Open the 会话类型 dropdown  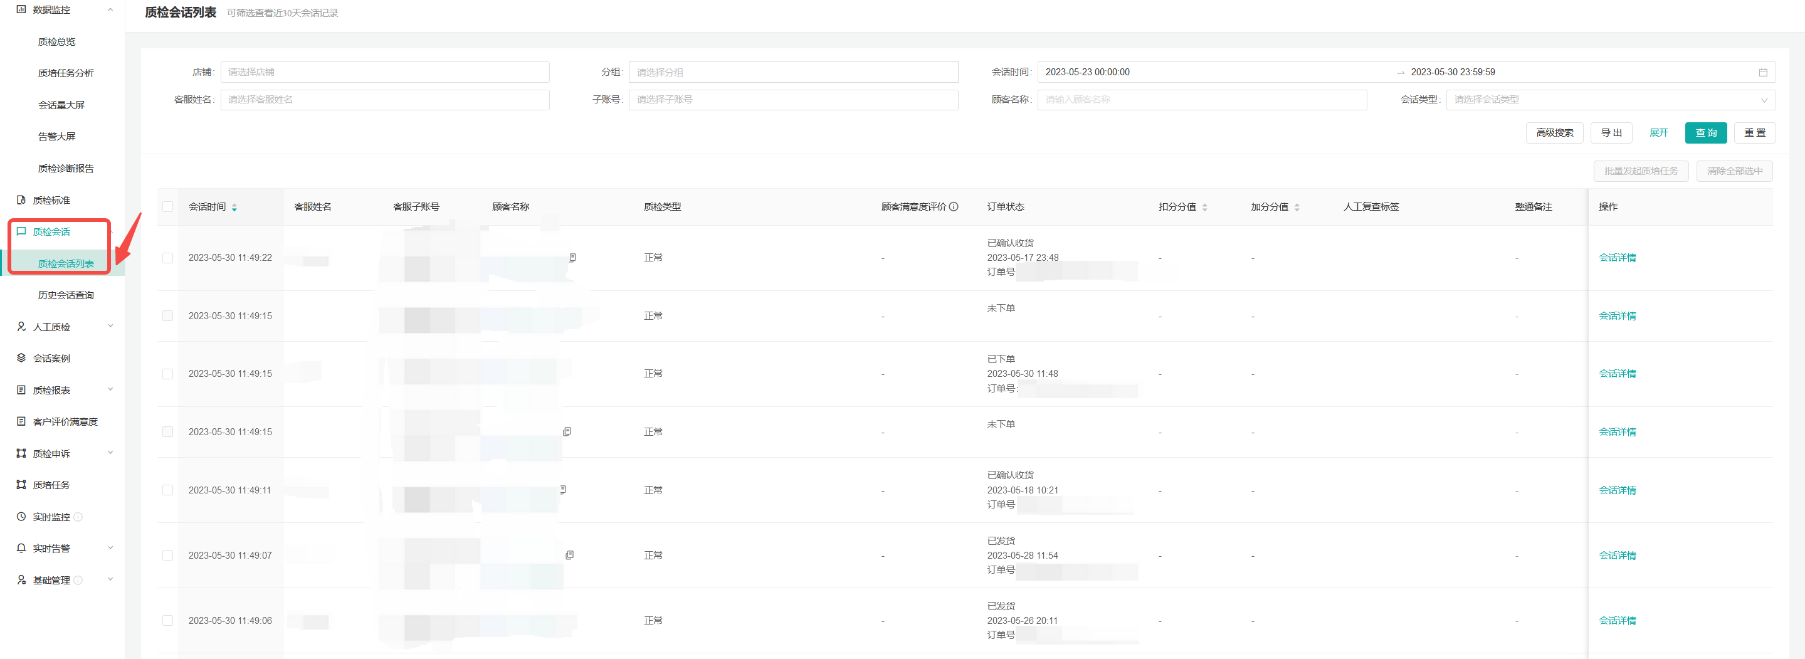(1610, 100)
